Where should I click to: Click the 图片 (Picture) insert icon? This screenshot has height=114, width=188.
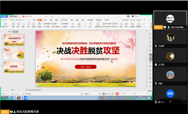pyautogui.click(x=18, y=24)
